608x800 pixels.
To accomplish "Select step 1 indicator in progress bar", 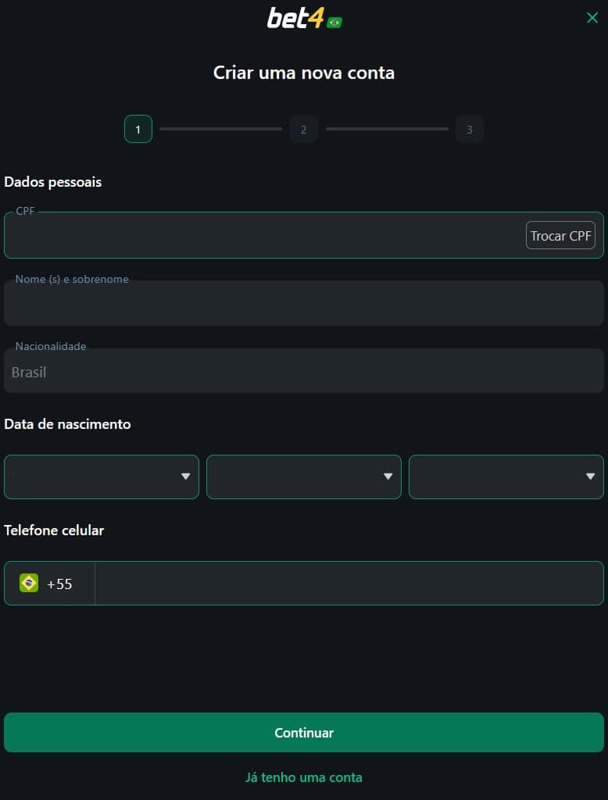I will 138,129.
